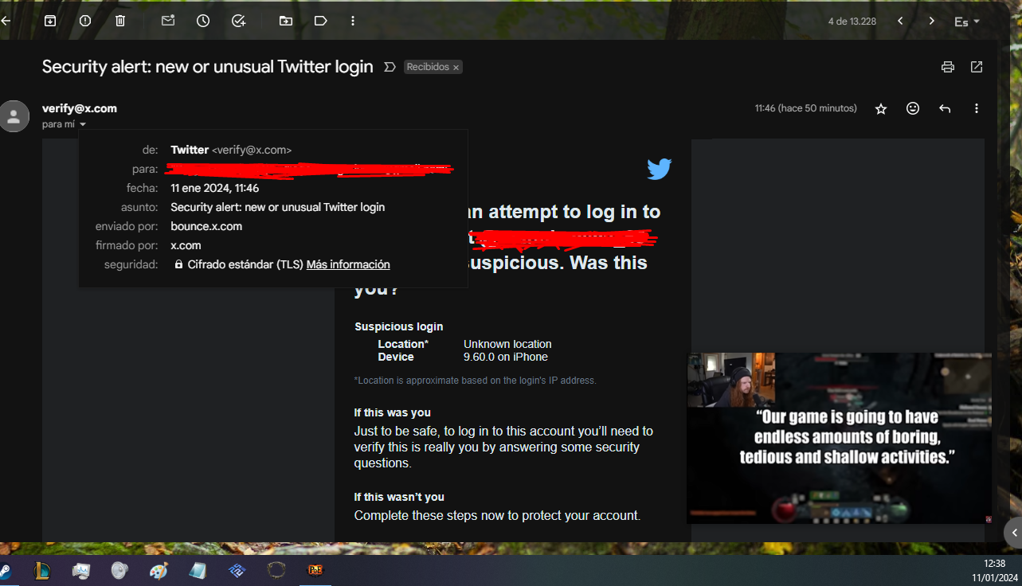Star this message
1022x586 pixels.
(x=881, y=108)
